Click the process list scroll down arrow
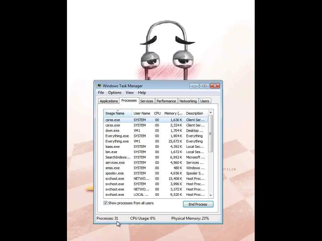Image resolution: width=322 pixels, height=241 pixels. click(210, 195)
